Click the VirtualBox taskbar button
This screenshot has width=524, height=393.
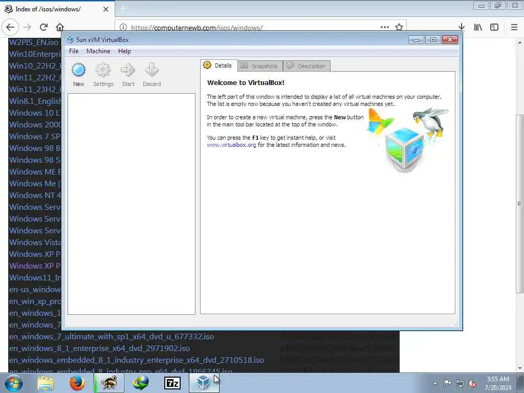click(204, 383)
